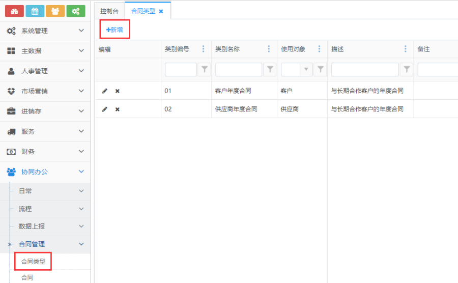Open the blue calendar icon button
This screenshot has height=283, width=458.
[x=35, y=11]
